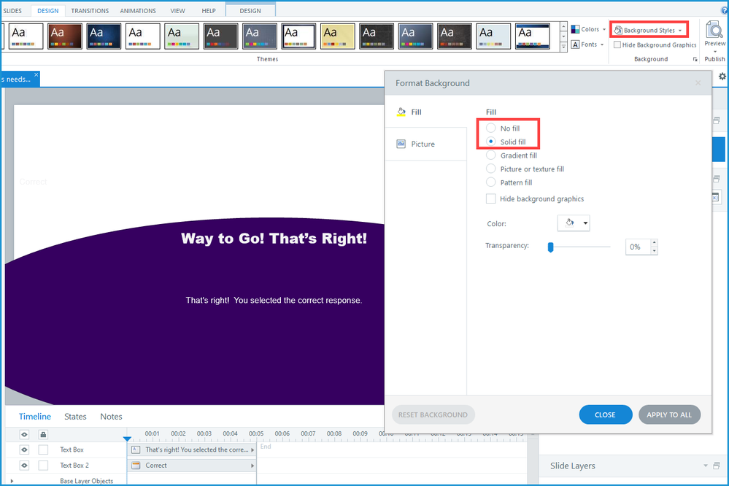Click the lock-all icon in timeline header

[x=43, y=434]
